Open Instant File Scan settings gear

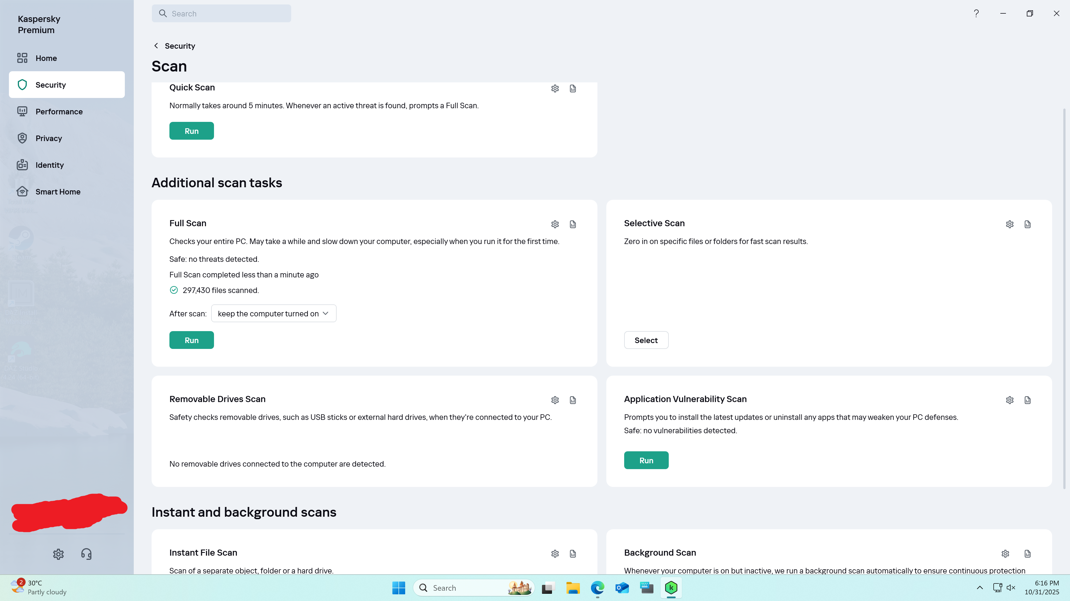[555, 554]
